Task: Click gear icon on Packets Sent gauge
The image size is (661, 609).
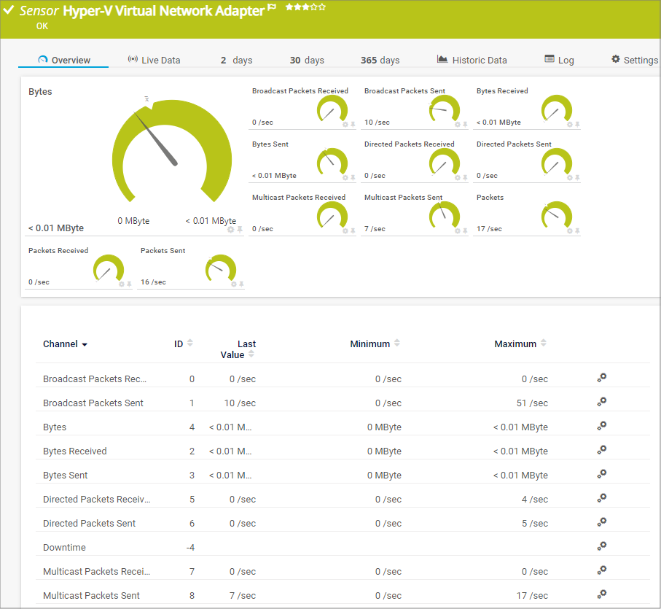Action: pyautogui.click(x=233, y=284)
